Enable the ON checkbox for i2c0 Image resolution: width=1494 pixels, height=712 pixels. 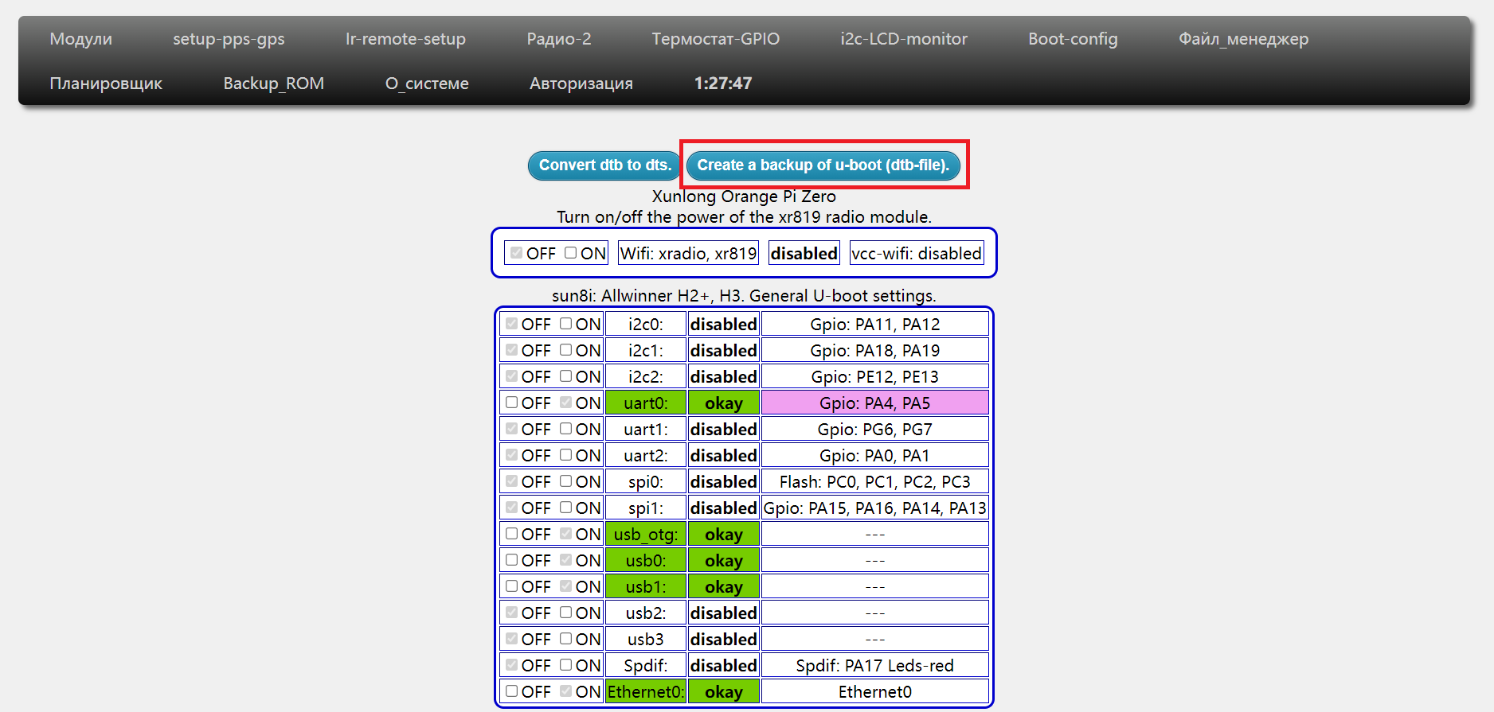566,324
